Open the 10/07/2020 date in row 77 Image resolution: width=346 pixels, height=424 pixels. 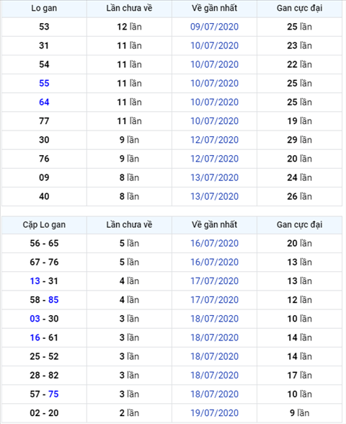214,121
